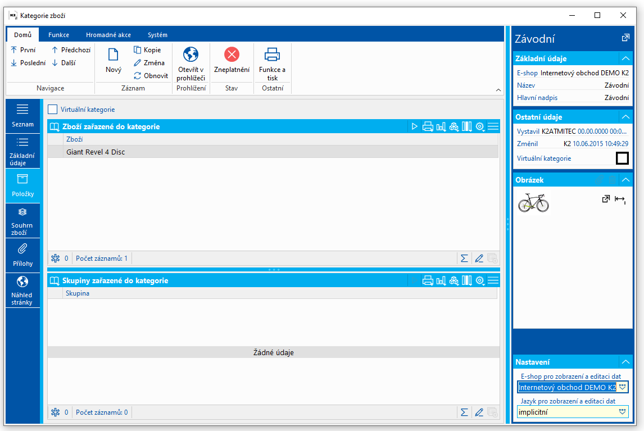644x431 pixels.
Task: Toggle Virtuální kategorie checkbox in side panel
Action: (x=622, y=158)
